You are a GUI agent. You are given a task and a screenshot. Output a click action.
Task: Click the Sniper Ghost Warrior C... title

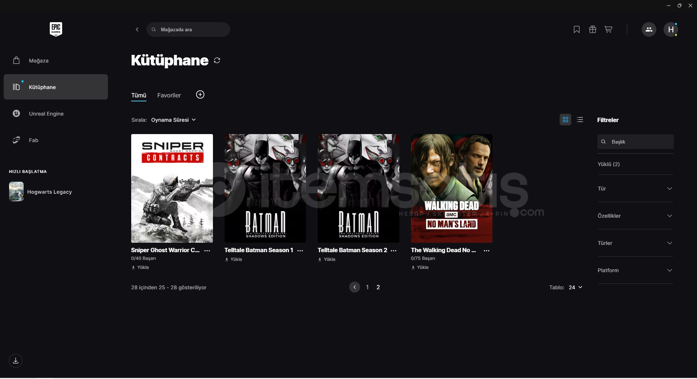click(165, 250)
